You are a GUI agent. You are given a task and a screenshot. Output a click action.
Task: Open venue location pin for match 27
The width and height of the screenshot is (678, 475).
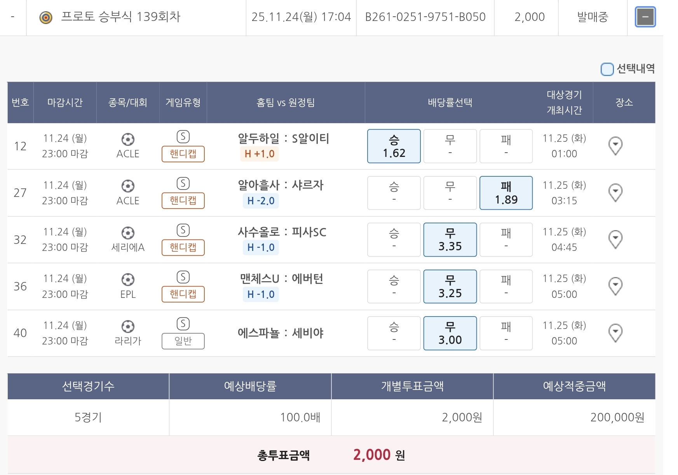[615, 193]
